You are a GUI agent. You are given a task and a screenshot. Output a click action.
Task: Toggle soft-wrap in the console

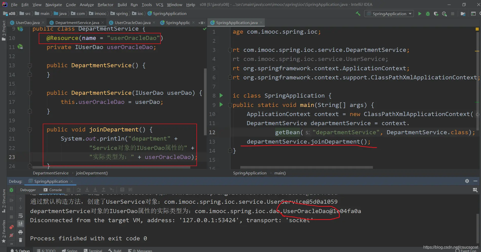(21, 216)
